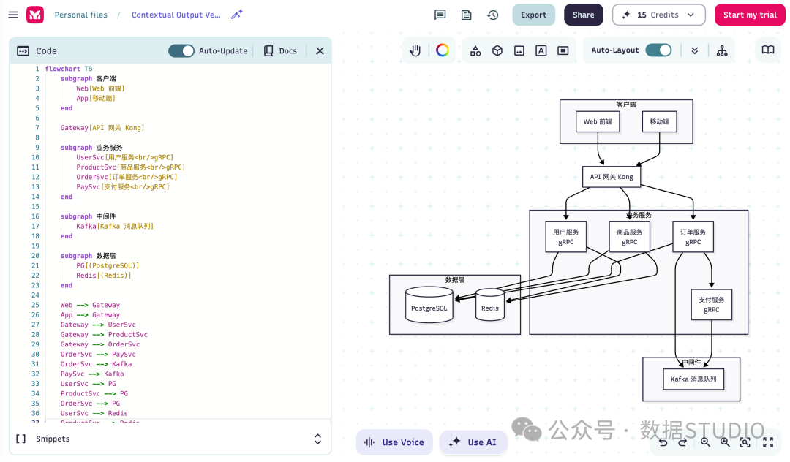Click code line 'flowchart TB'
Viewport: 790px width, 462px height.
(x=69, y=69)
